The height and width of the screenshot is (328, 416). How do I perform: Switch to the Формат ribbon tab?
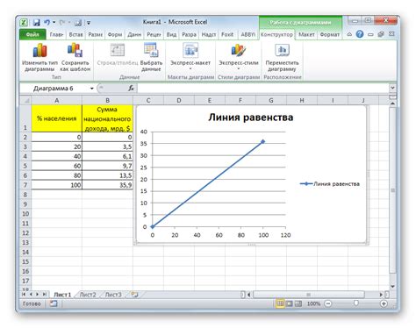pos(330,34)
